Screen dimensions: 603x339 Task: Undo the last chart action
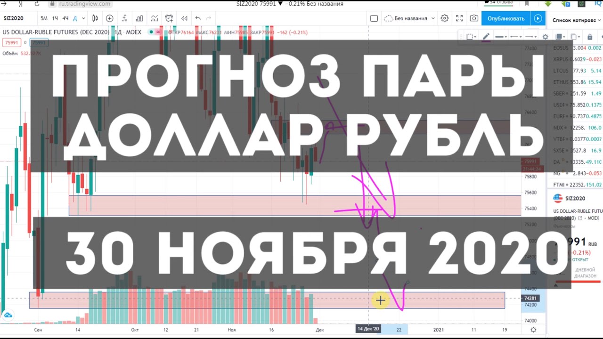(x=198, y=18)
